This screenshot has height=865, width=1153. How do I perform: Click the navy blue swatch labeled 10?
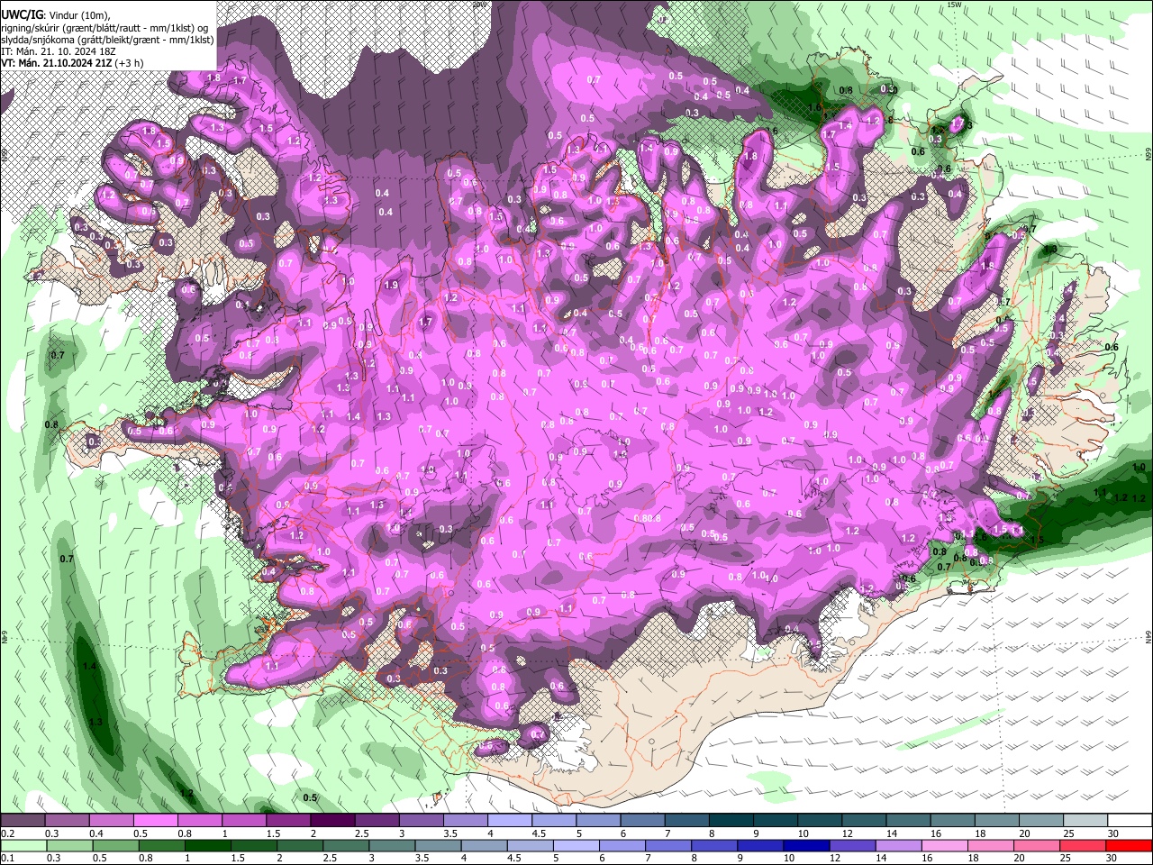point(807,845)
